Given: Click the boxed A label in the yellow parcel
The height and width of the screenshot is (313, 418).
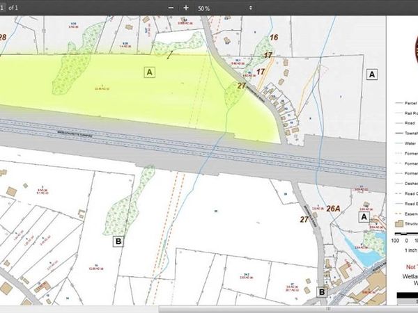Looking at the screenshot, I should (x=150, y=72).
